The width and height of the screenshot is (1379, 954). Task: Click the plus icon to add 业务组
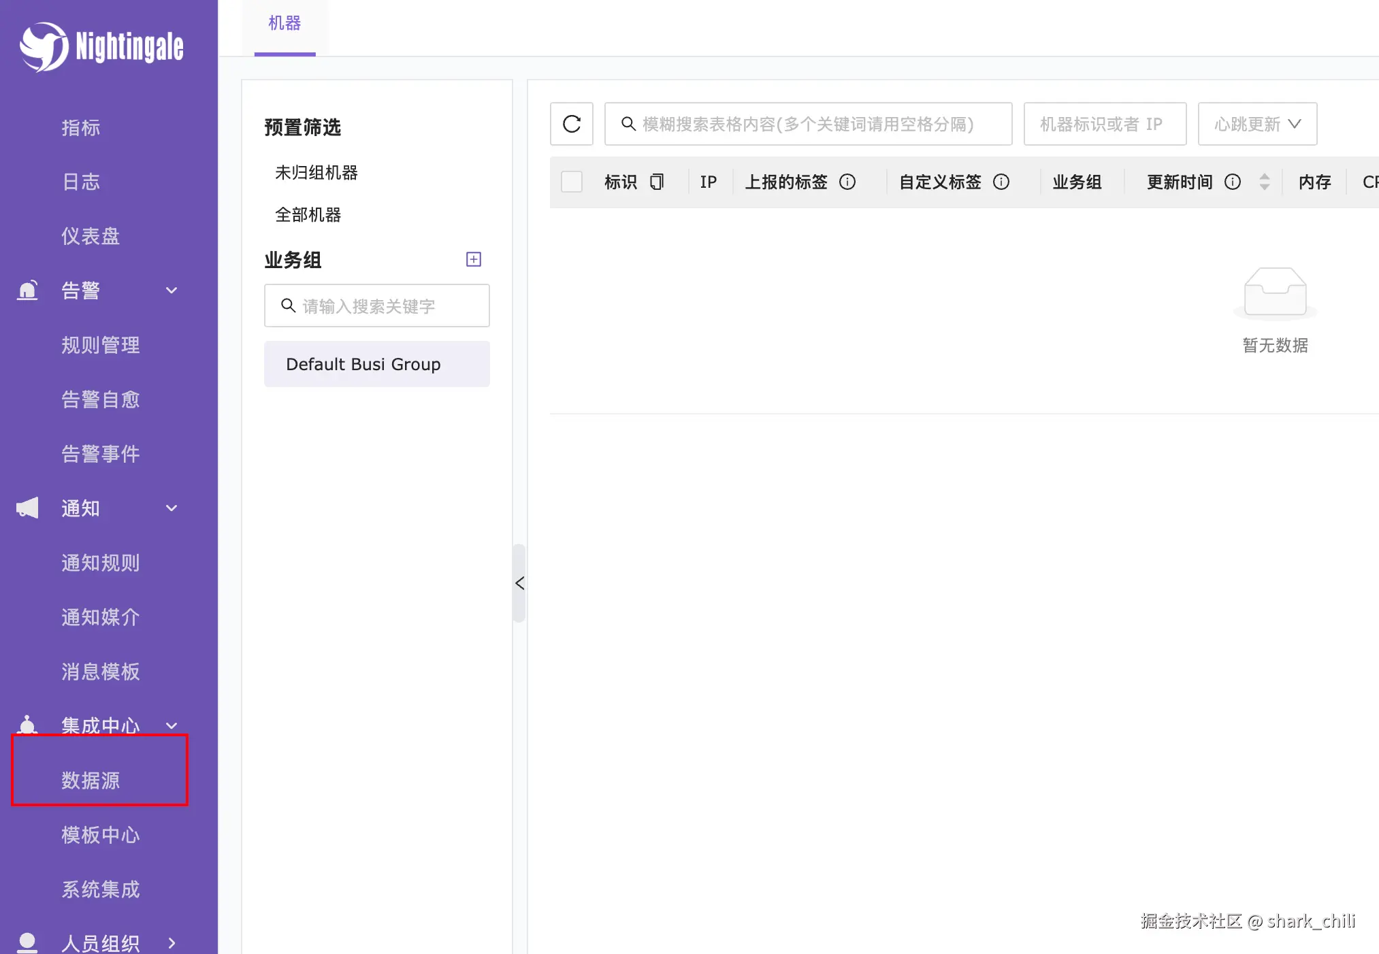click(473, 259)
